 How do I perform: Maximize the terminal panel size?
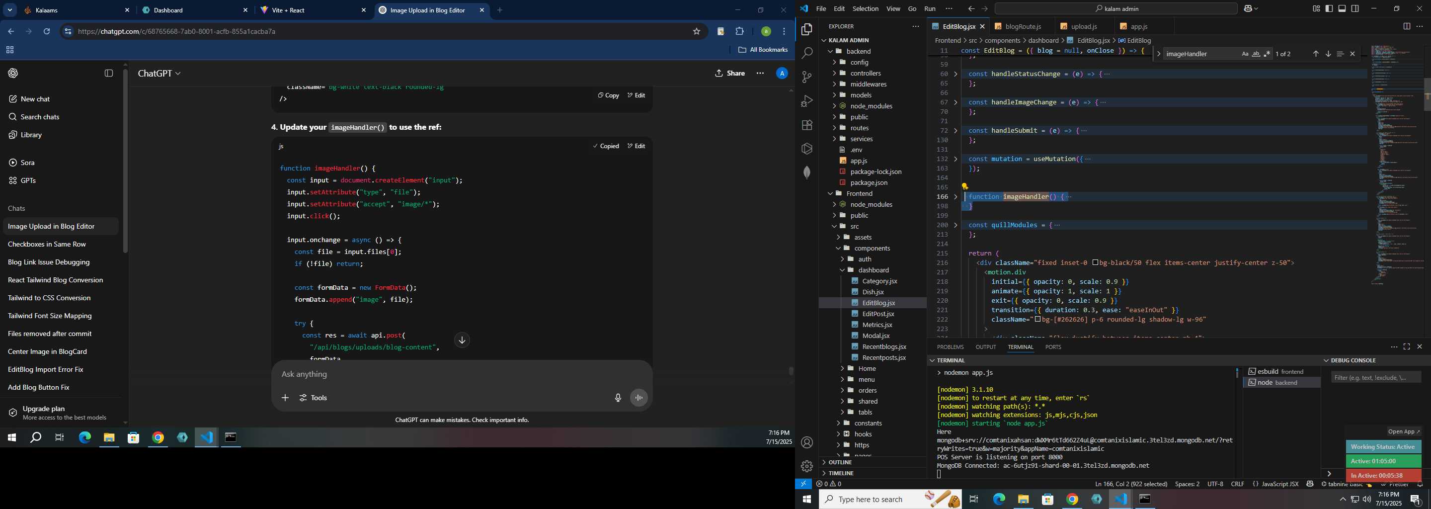click(x=1407, y=347)
